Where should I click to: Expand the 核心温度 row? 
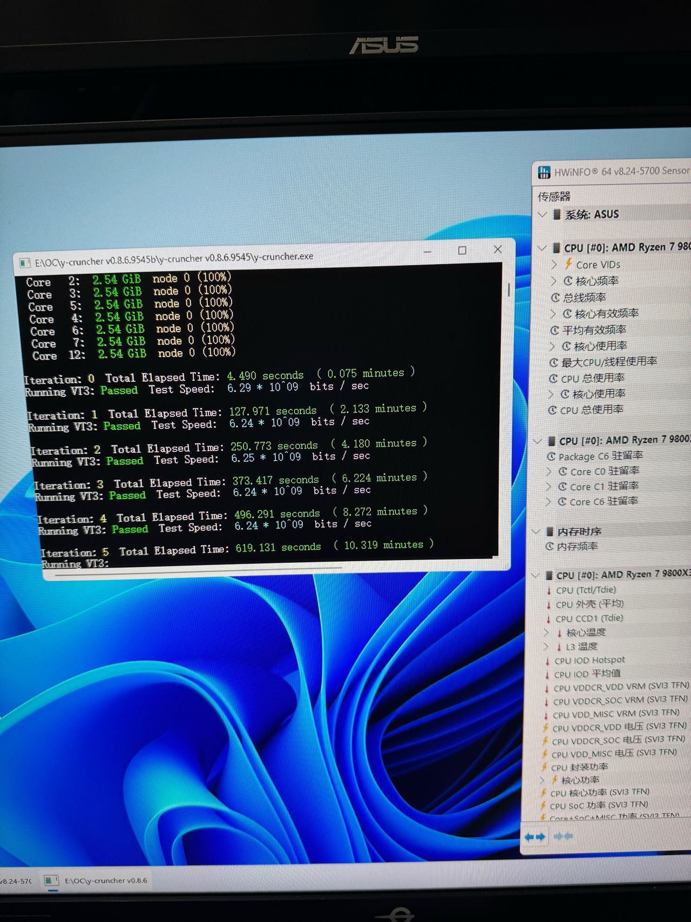[546, 632]
